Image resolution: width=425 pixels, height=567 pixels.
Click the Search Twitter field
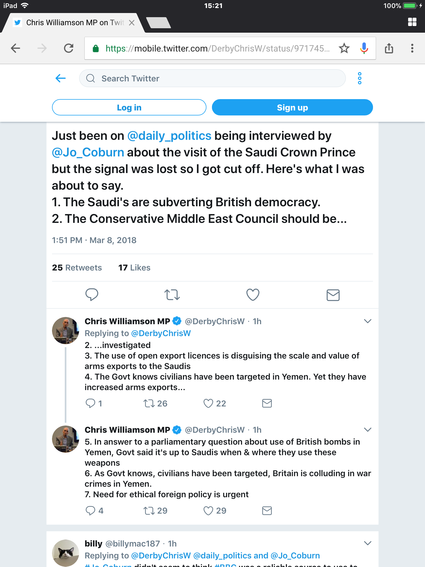(212, 78)
